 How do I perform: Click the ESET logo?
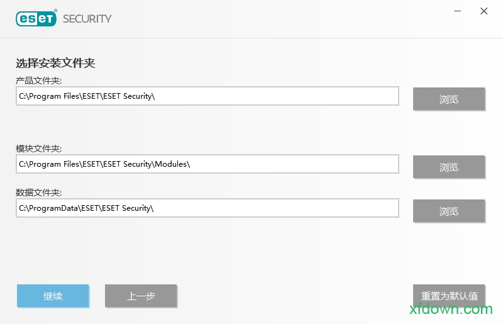36,18
